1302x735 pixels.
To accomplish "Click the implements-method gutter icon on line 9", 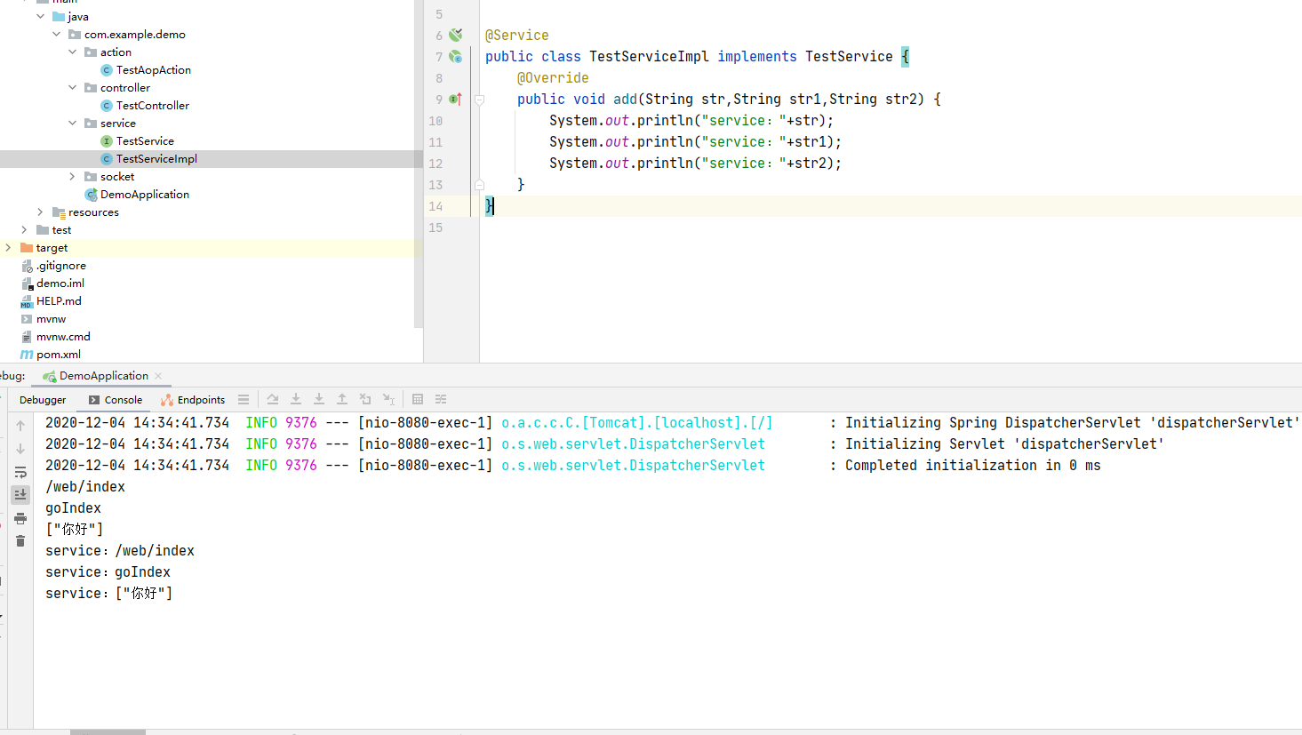I will [x=455, y=99].
